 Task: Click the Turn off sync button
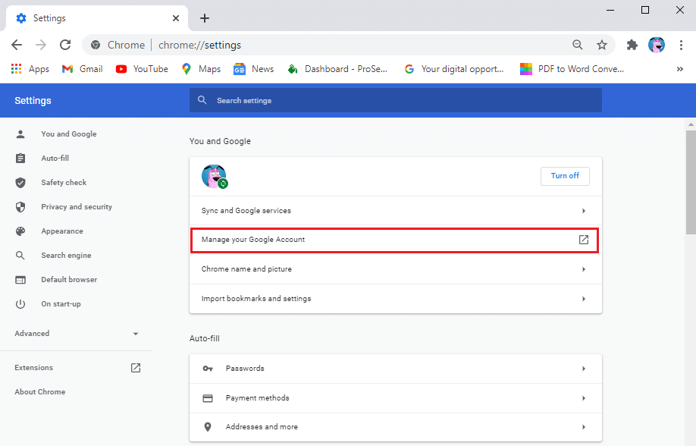click(x=565, y=175)
